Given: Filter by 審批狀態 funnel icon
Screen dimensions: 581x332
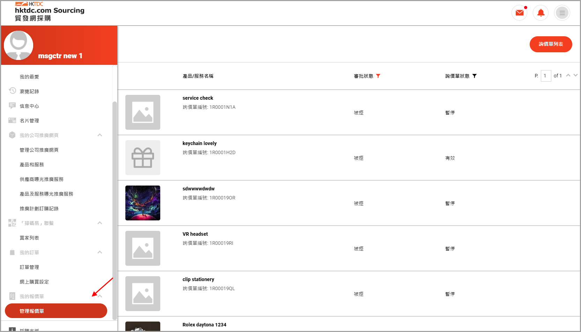Looking at the screenshot, I should coord(378,76).
